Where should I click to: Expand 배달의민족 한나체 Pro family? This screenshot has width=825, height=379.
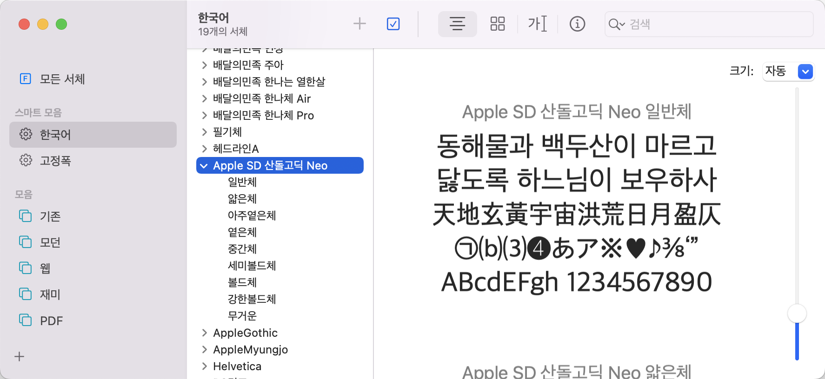click(205, 115)
